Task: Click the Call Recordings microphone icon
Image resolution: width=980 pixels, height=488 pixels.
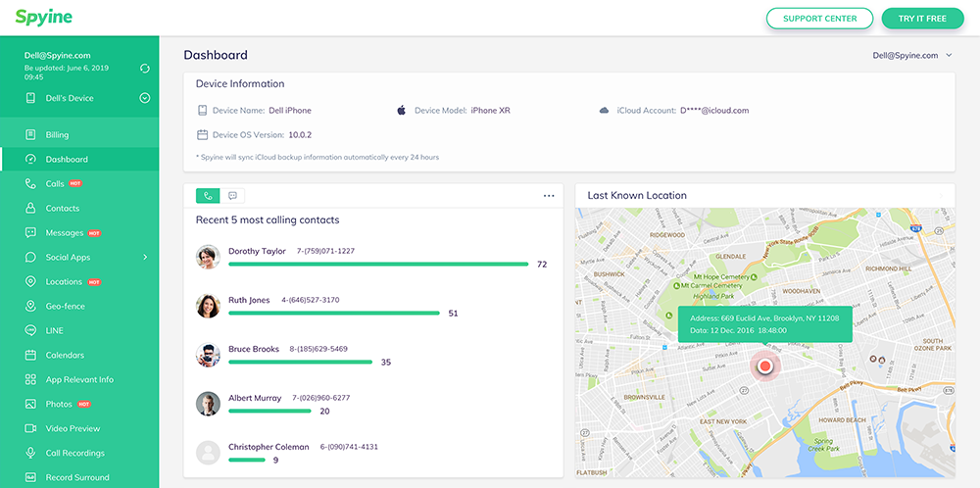Action: [30, 453]
